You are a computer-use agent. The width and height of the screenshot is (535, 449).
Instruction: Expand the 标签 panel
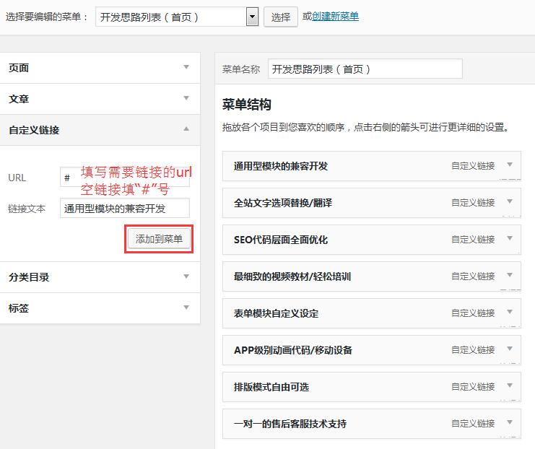pyautogui.click(x=186, y=308)
